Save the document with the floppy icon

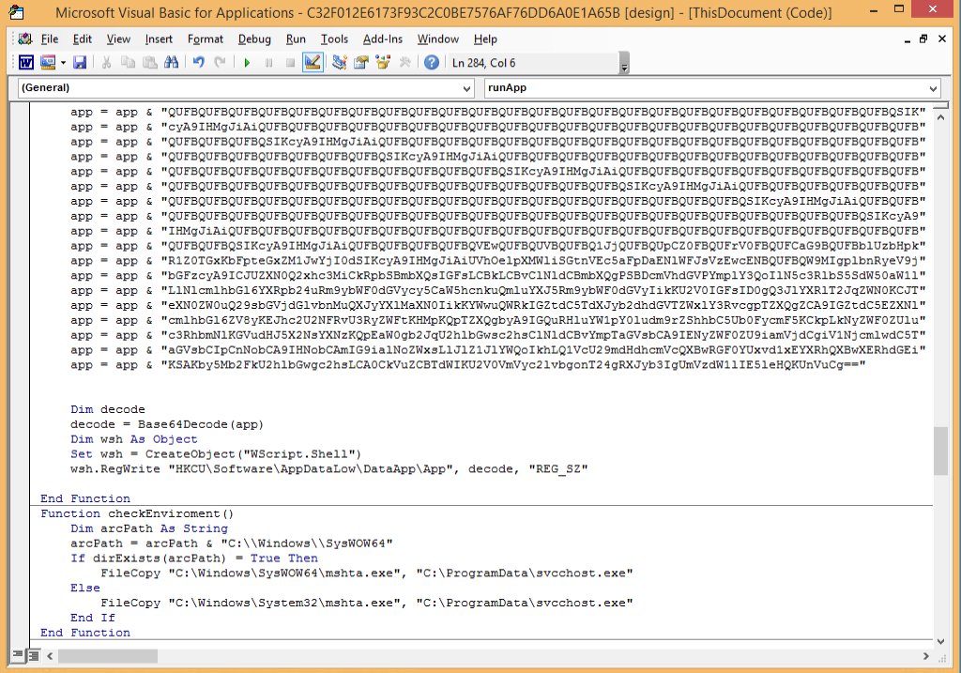pos(80,63)
